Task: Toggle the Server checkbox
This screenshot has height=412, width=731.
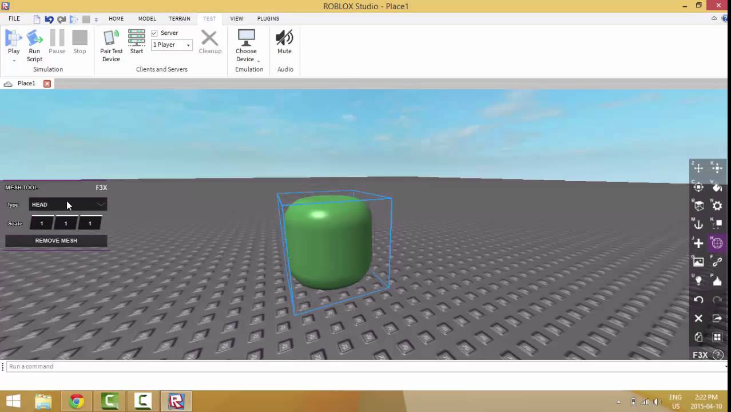Action: (x=154, y=33)
